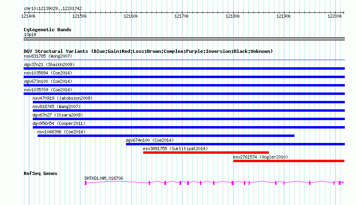Open variant dgv673n100 (Coe2014) label

point(48,81)
